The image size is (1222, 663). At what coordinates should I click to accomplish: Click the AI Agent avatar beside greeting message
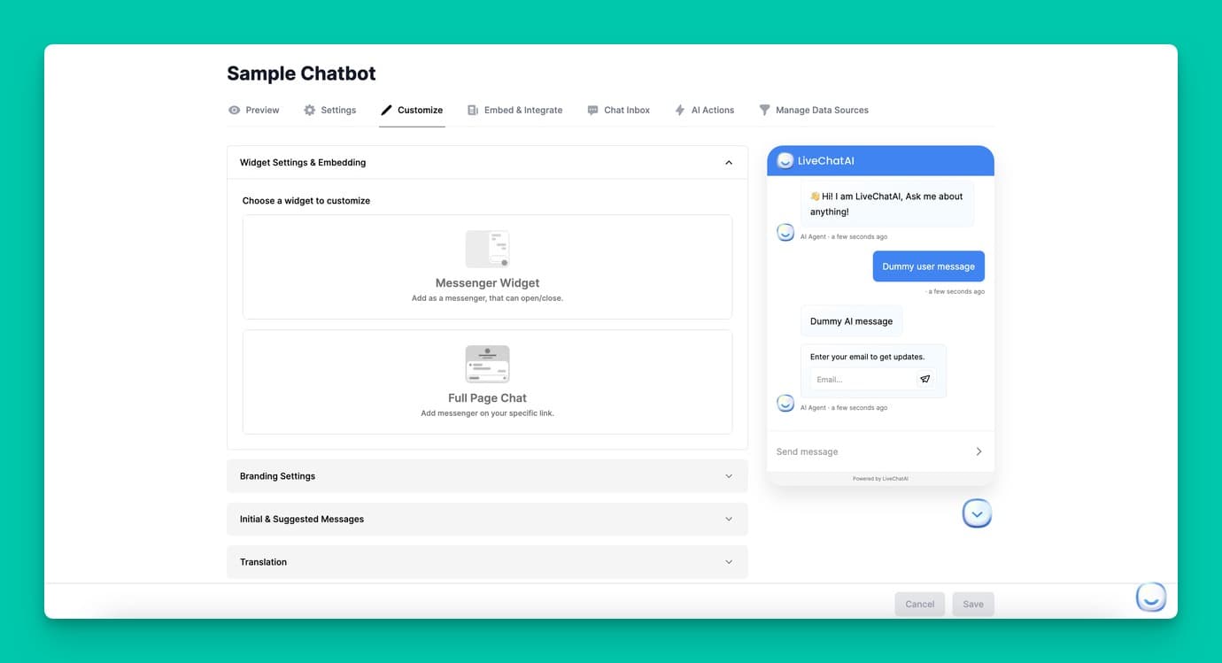pyautogui.click(x=785, y=233)
